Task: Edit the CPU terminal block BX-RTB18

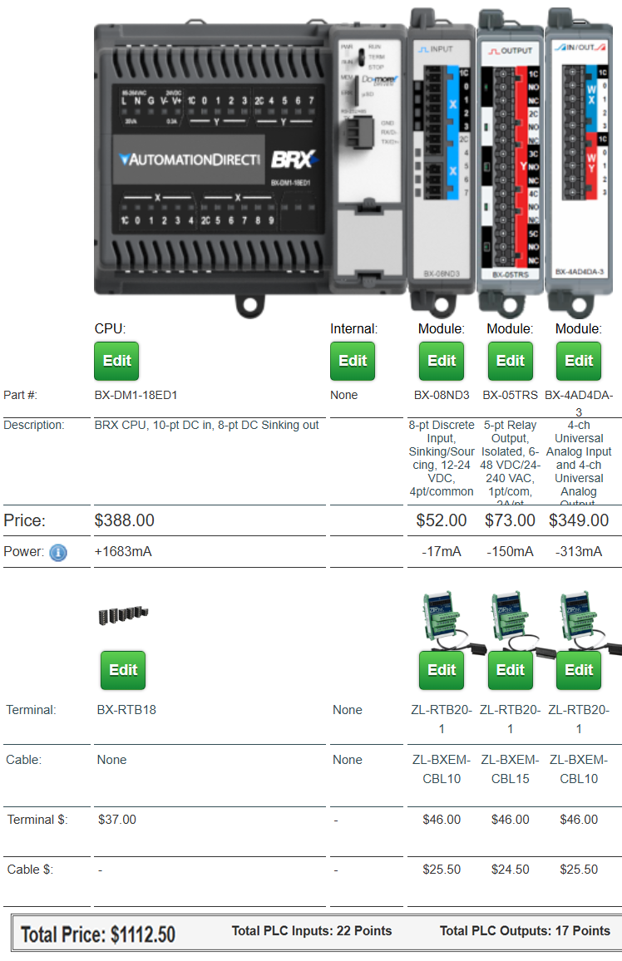Action: coord(123,670)
